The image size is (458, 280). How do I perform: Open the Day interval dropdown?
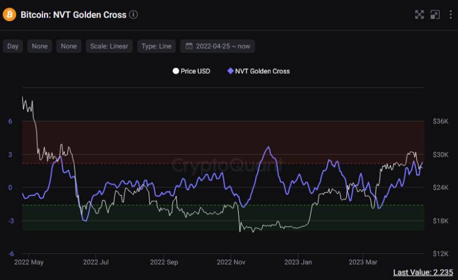(13, 46)
